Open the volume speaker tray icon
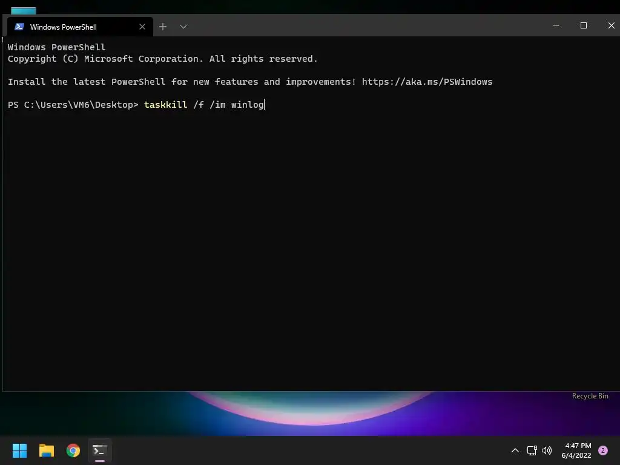The width and height of the screenshot is (620, 465). pyautogui.click(x=547, y=450)
